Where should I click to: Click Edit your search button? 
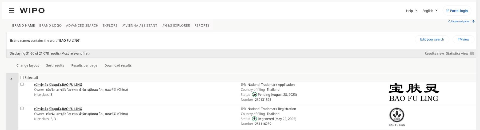432,39
